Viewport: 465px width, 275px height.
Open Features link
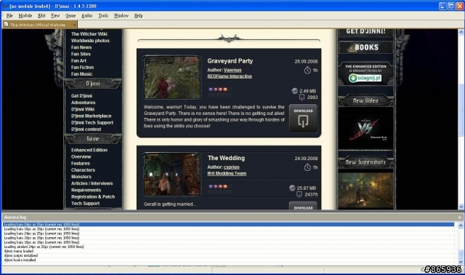pos(81,164)
